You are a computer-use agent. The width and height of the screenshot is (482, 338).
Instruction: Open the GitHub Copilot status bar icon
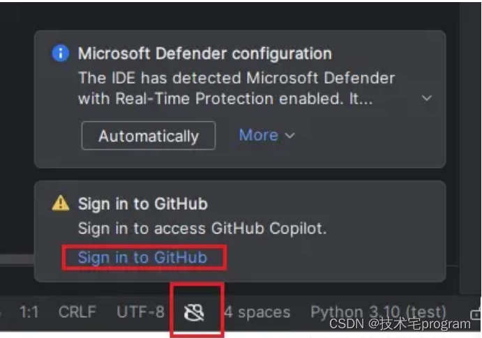(x=194, y=312)
